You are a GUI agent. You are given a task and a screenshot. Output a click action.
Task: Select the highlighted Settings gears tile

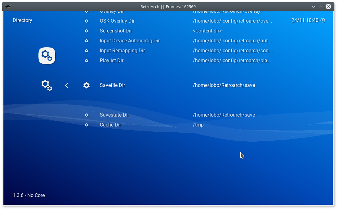point(47,56)
